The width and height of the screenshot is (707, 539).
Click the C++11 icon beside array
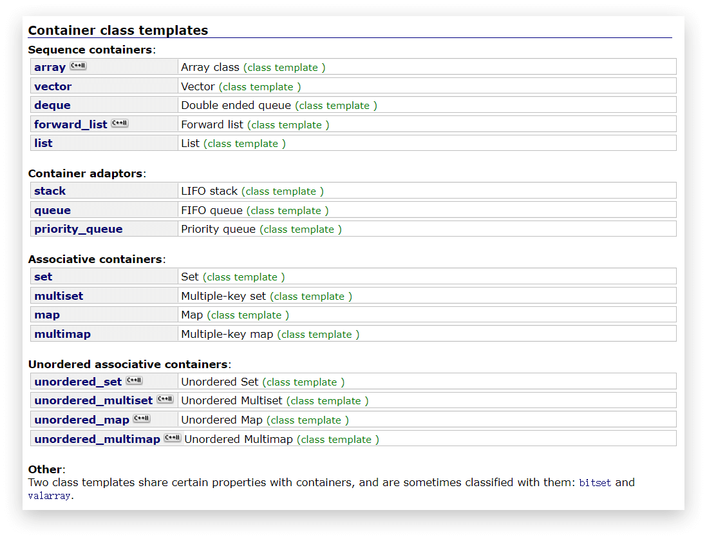click(78, 66)
